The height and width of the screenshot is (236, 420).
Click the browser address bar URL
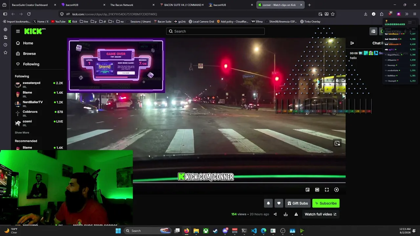(115, 14)
